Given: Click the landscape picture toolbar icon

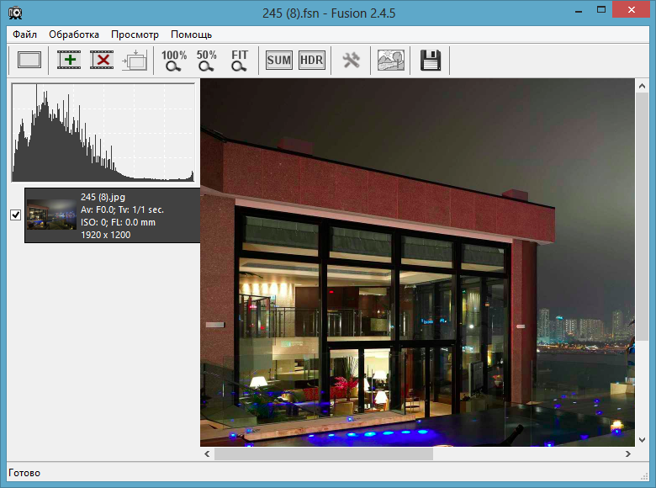Looking at the screenshot, I should (x=391, y=61).
